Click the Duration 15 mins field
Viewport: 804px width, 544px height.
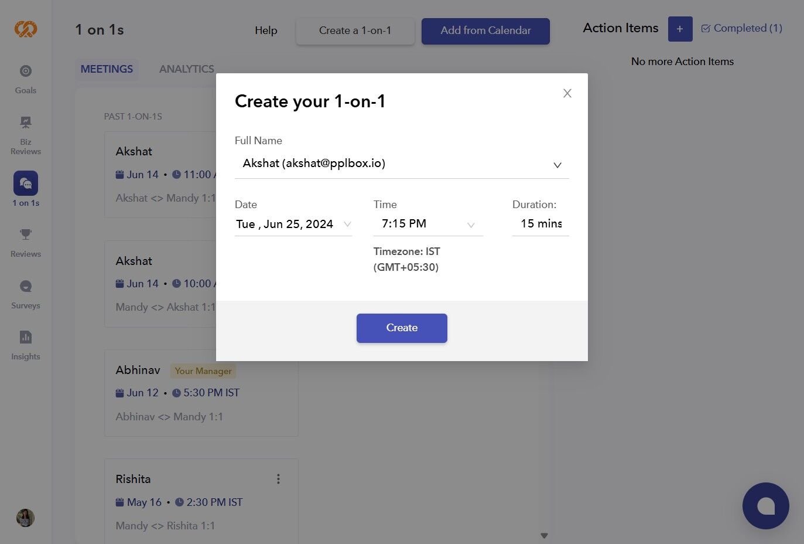coord(540,224)
